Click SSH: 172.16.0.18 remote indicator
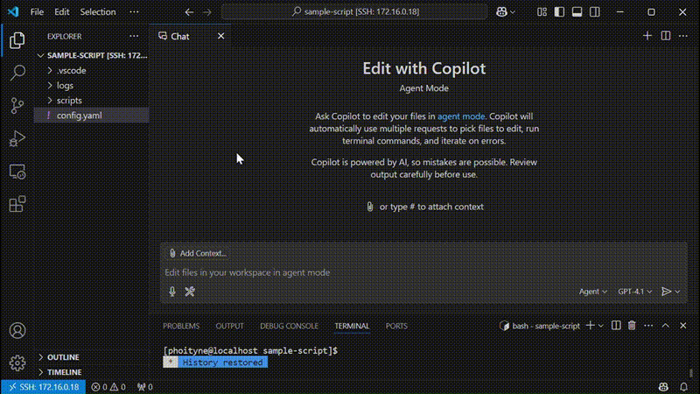This screenshot has width=700, height=394. tap(44, 387)
